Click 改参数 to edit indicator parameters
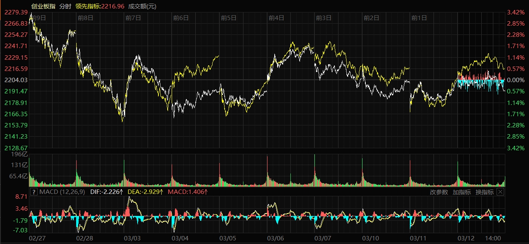This screenshot has width=529, height=244. click(439, 192)
